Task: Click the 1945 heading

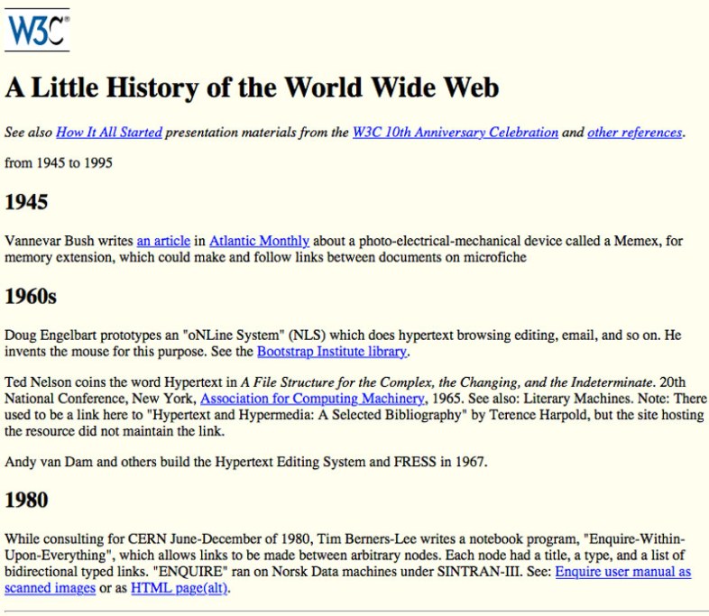Action: tap(26, 202)
